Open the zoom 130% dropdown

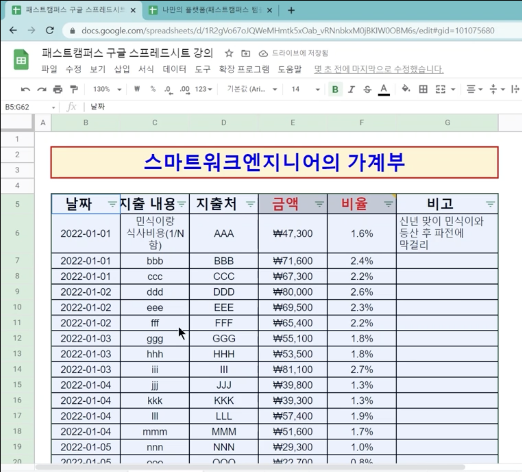click(x=107, y=89)
